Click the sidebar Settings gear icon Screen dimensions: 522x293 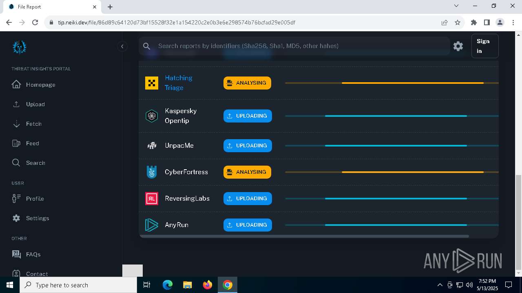tap(16, 218)
